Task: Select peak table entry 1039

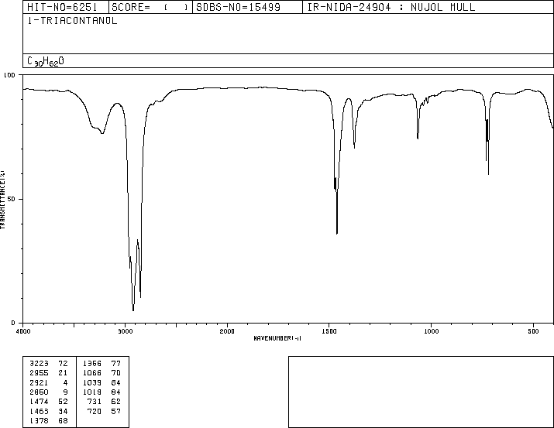Action: 92,382
